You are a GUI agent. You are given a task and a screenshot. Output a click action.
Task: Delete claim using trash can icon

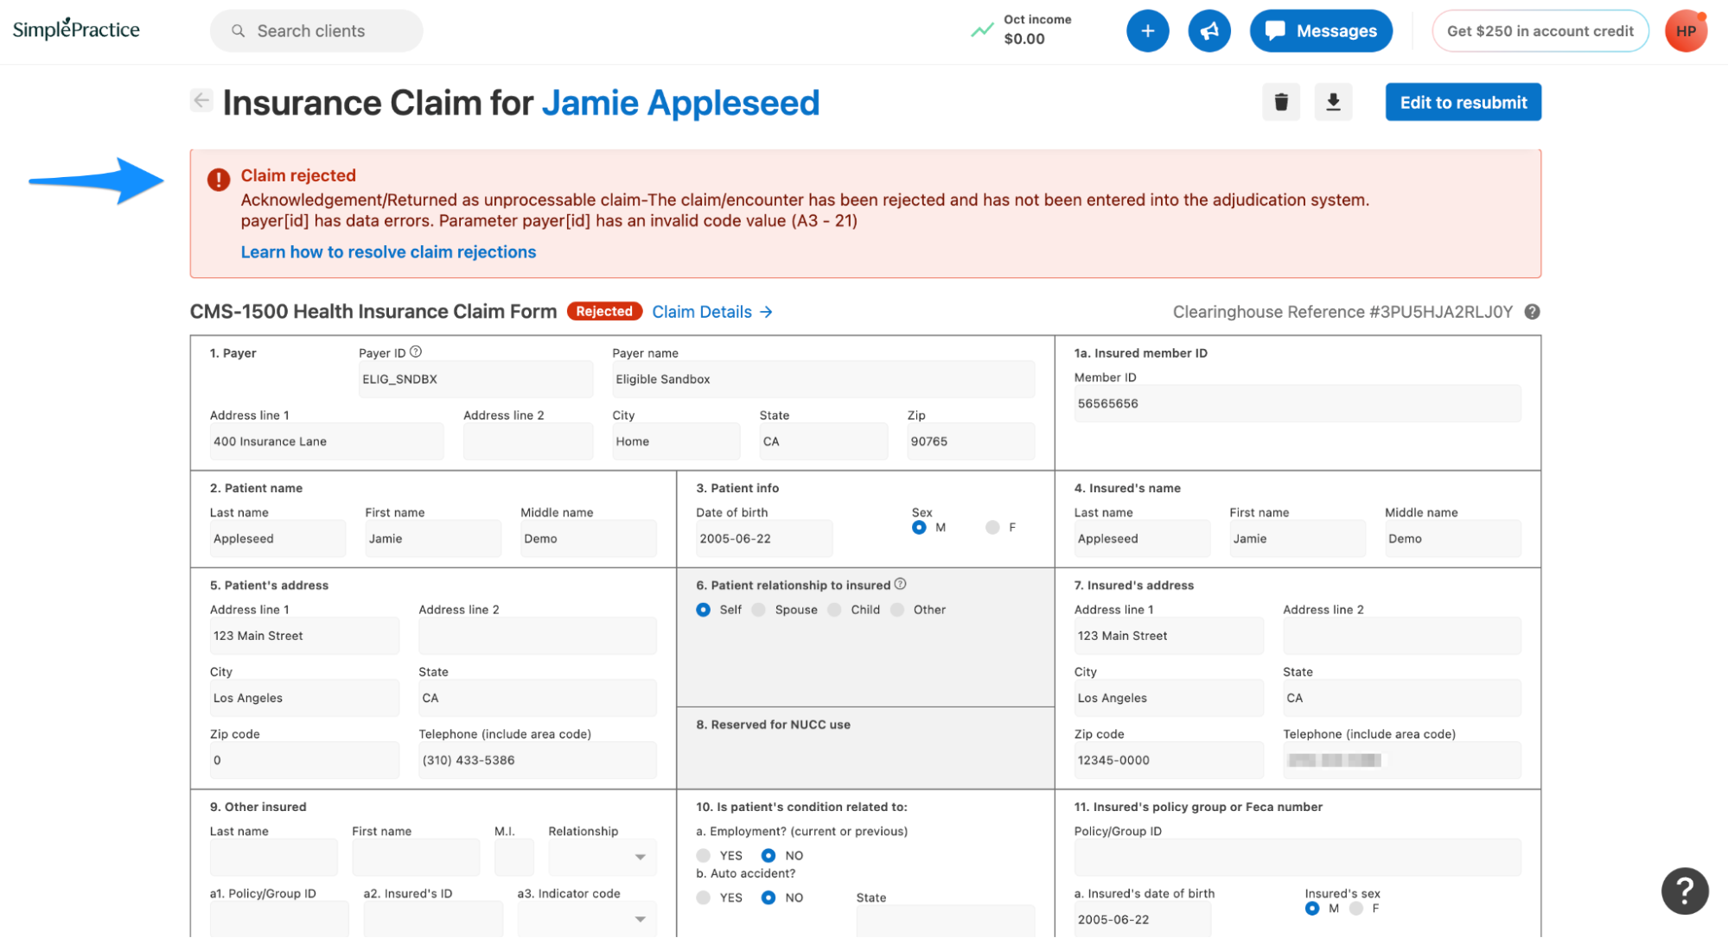(x=1281, y=102)
